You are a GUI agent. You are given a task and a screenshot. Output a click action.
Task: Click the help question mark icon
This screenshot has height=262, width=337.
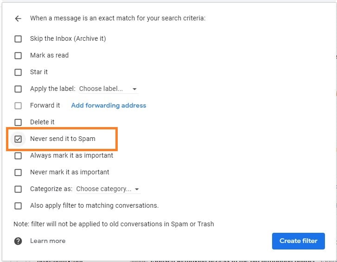click(x=18, y=241)
